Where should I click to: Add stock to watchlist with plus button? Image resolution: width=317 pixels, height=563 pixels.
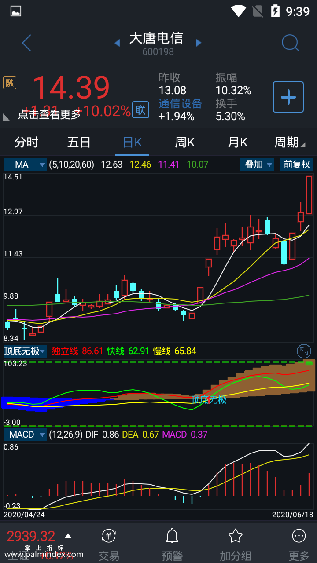click(288, 97)
